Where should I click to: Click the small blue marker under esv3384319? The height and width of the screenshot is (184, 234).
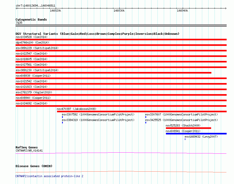click(62, 123)
